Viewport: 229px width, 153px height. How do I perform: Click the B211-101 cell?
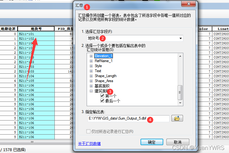[36, 34]
